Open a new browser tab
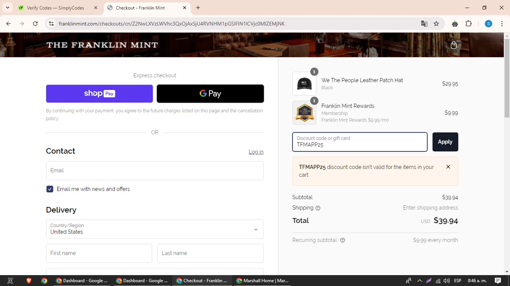This screenshot has width=510, height=286. click(198, 8)
